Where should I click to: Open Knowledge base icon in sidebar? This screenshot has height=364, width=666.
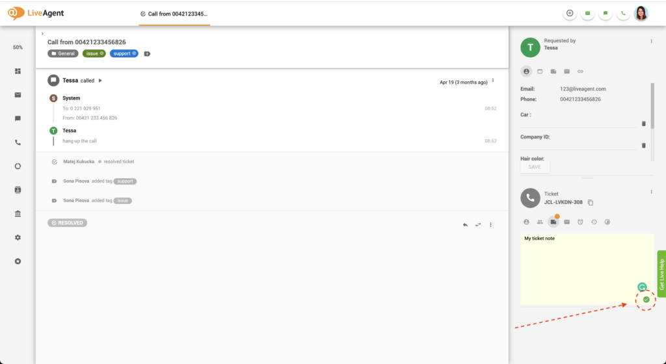click(x=18, y=214)
